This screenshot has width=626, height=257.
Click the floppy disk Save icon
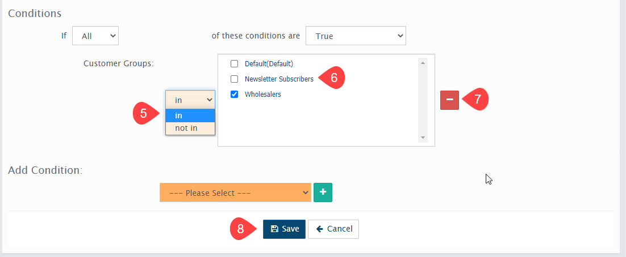click(x=274, y=229)
